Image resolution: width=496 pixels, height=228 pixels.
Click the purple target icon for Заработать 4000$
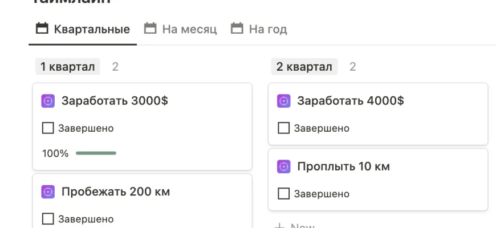283,101
